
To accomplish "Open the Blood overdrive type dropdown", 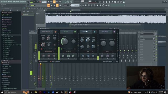I will click(49, 52).
